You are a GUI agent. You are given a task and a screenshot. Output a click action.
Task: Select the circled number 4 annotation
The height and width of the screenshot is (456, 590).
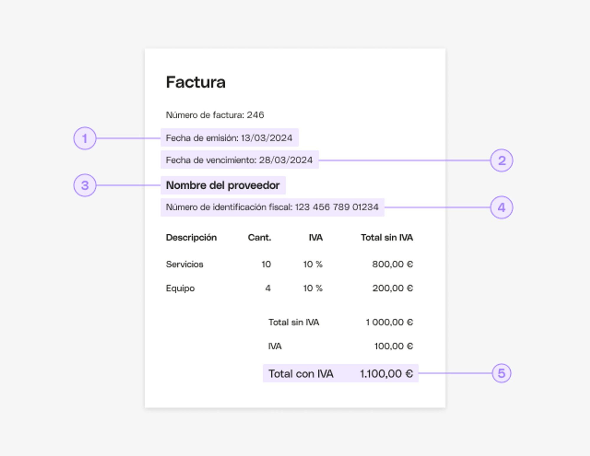point(501,208)
